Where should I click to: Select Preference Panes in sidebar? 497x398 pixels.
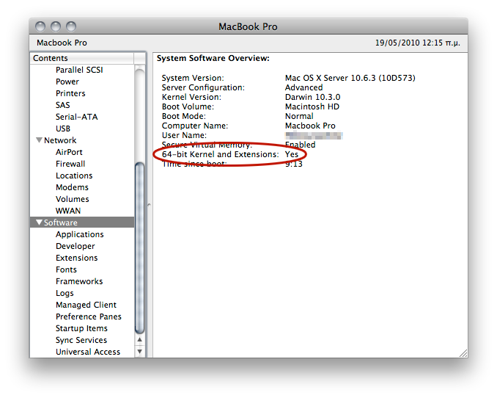pyautogui.click(x=89, y=316)
